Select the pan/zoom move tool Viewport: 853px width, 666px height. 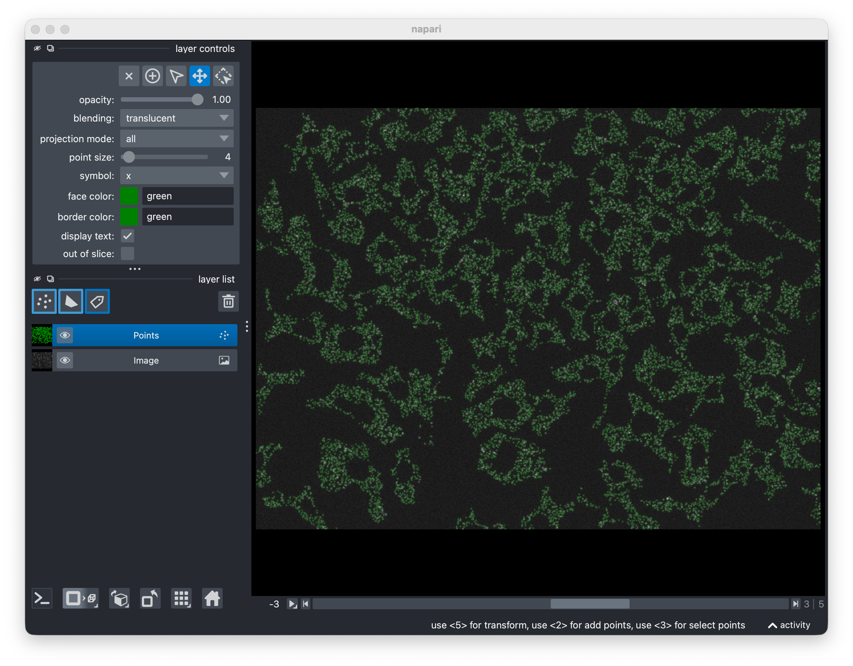[x=199, y=76]
